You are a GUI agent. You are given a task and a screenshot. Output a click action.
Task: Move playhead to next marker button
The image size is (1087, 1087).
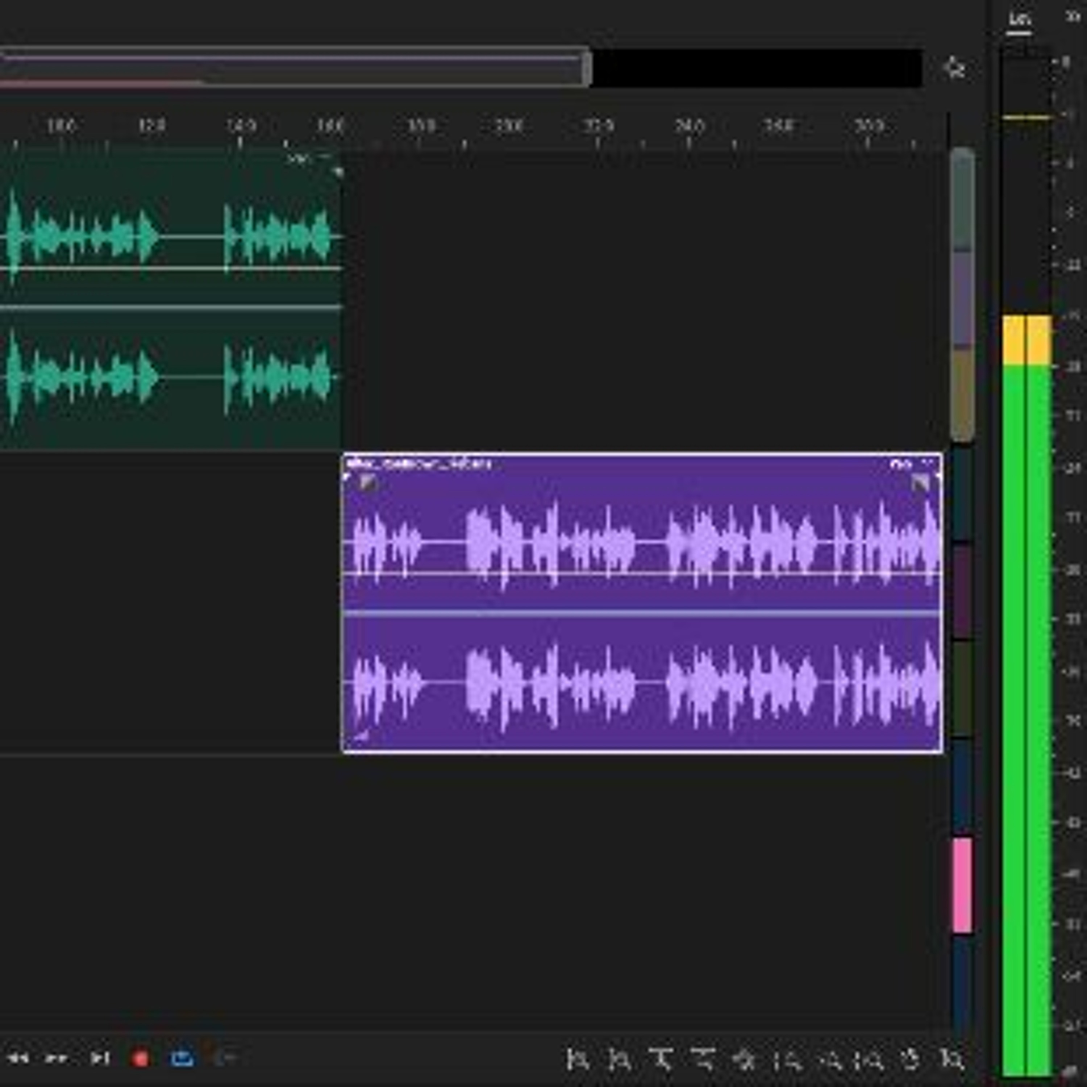click(x=100, y=1058)
